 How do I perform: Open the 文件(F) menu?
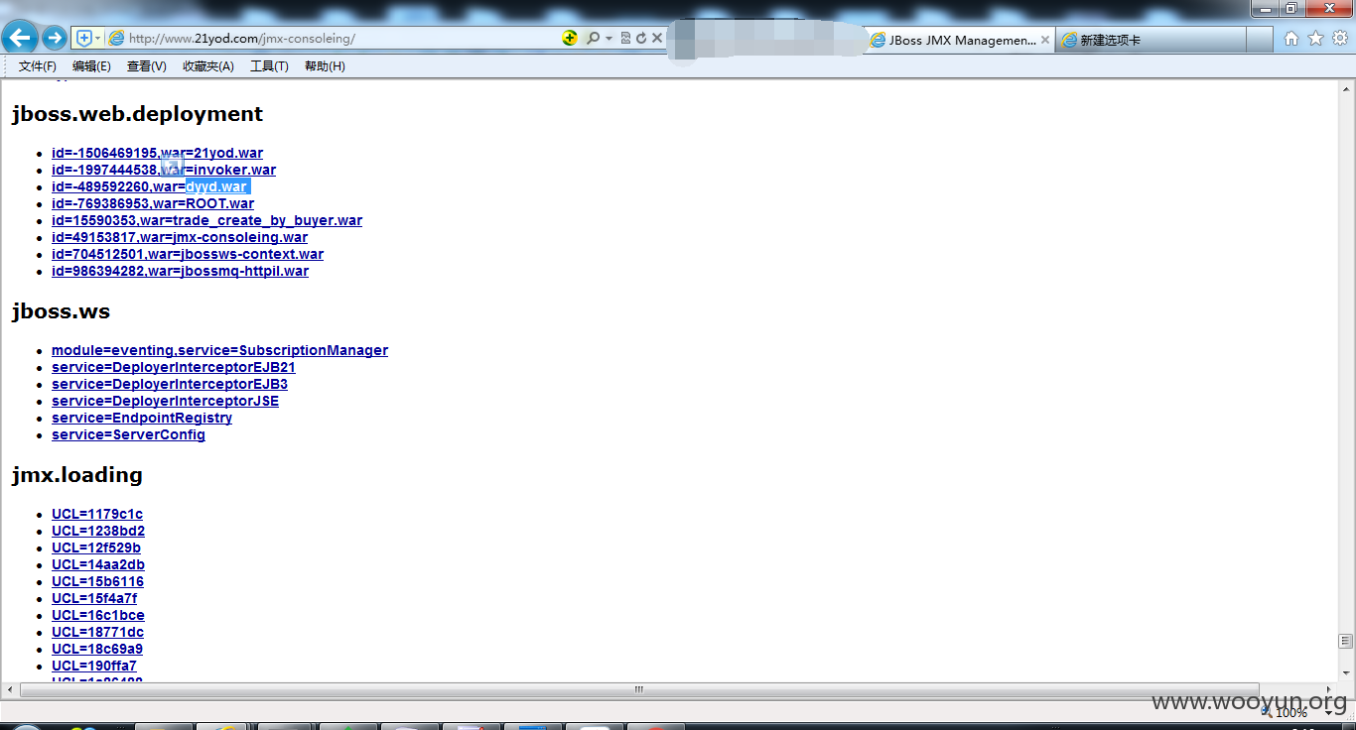click(38, 66)
